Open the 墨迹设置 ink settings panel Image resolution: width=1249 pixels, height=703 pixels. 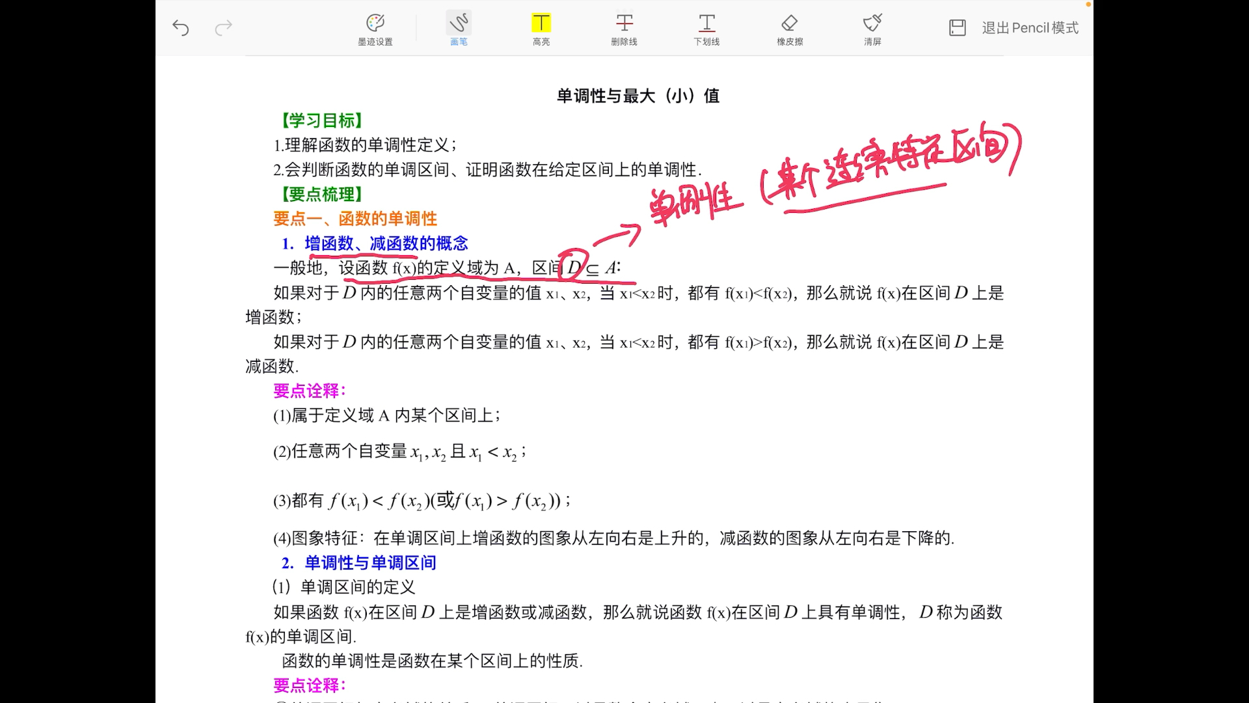(x=375, y=28)
